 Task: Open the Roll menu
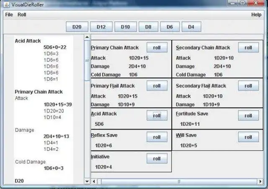point(22,15)
